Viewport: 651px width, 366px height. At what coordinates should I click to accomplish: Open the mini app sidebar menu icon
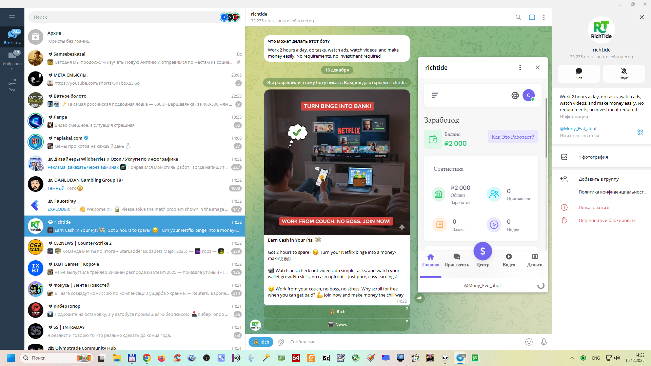435,96
